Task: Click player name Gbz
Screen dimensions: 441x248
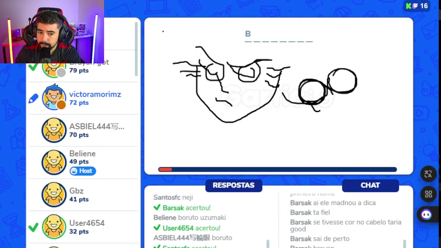Action: [x=76, y=191]
